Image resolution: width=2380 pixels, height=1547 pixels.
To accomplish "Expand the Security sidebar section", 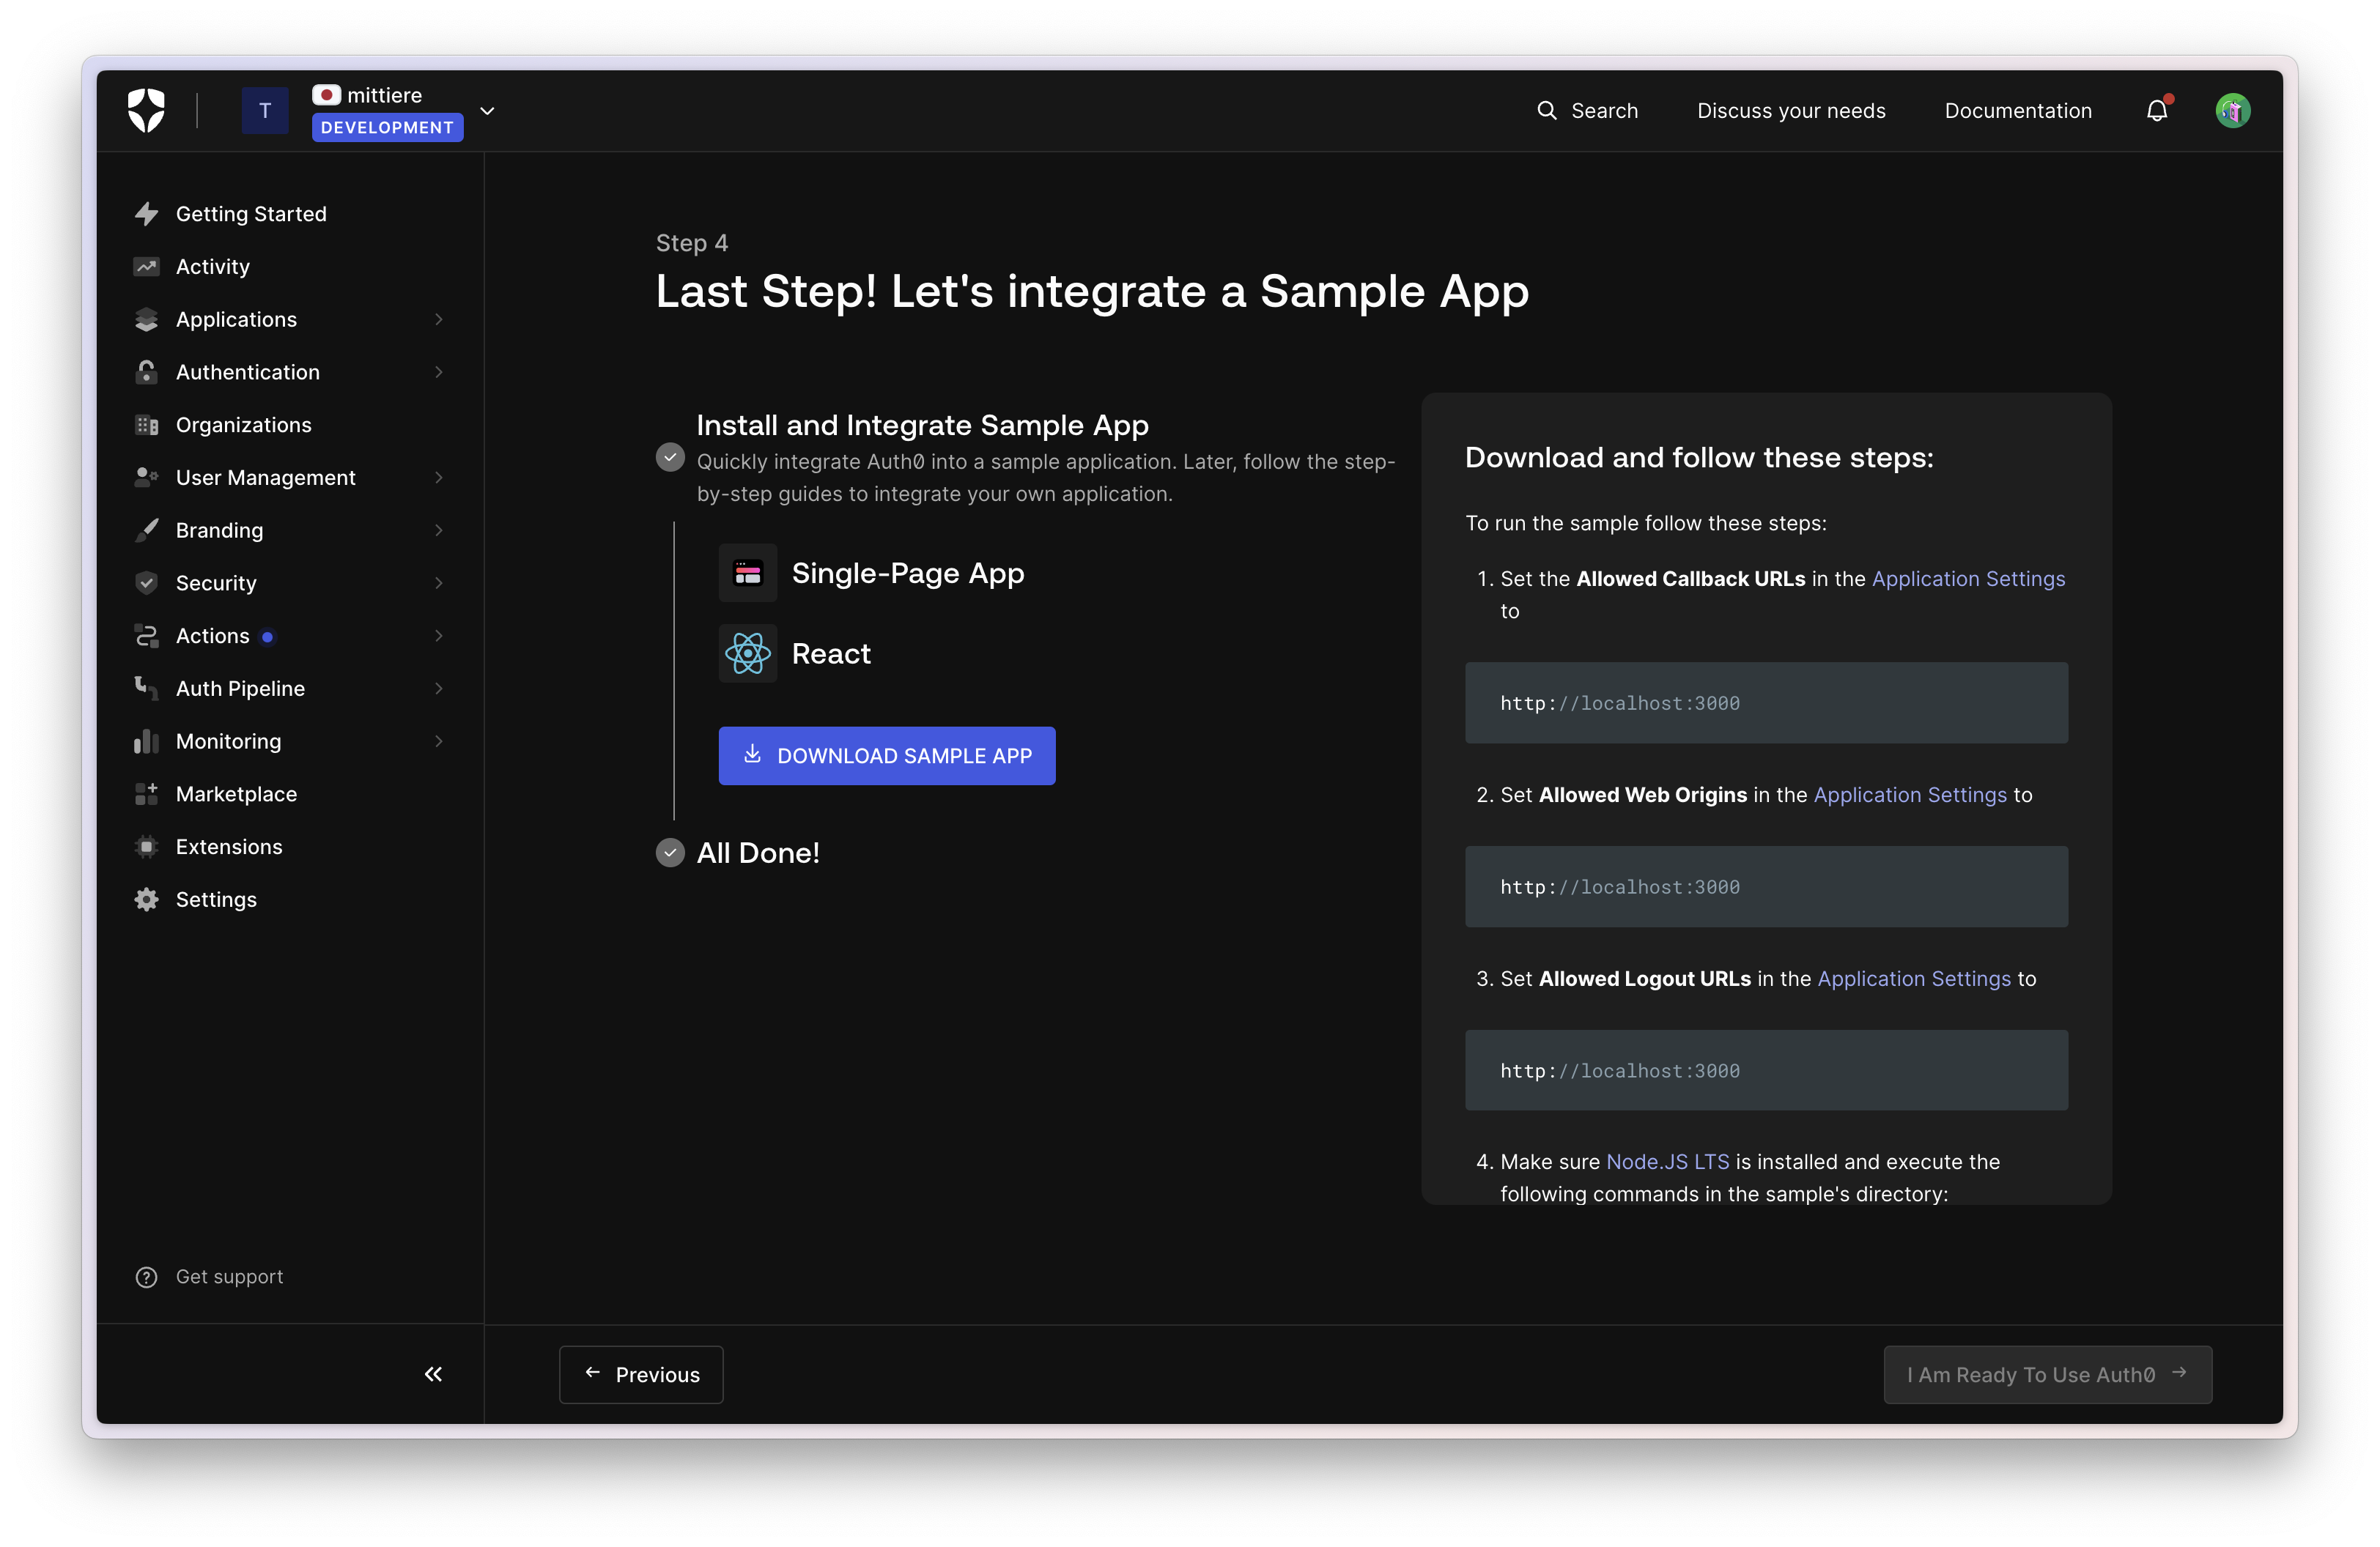I will [438, 582].
